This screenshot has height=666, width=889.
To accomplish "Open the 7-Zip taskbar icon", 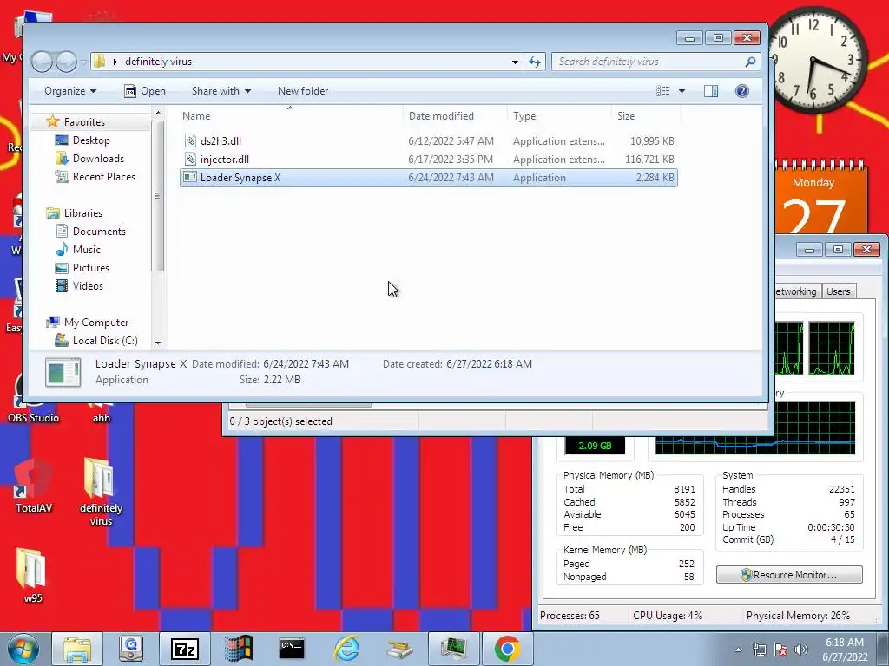I will coord(185,649).
